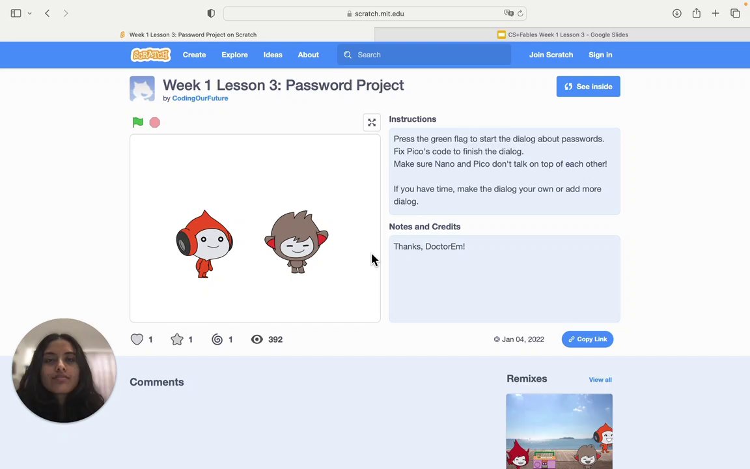750x469 pixels.
Task: Open a new tab with plus icon
Action: 715,14
